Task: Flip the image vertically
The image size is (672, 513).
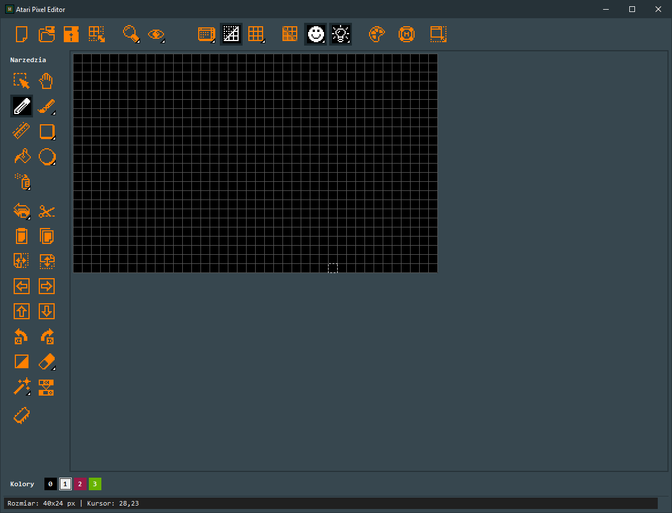Action: 46,261
